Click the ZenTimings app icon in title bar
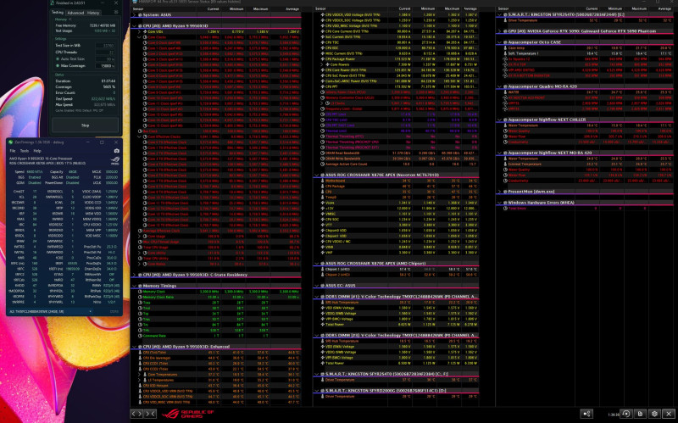Screen dimensions: 678x423 coord(11,142)
